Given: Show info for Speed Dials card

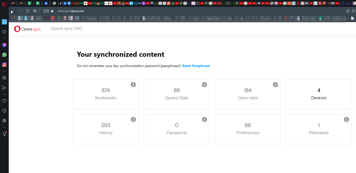Looking at the screenshot, I should coord(204,85).
